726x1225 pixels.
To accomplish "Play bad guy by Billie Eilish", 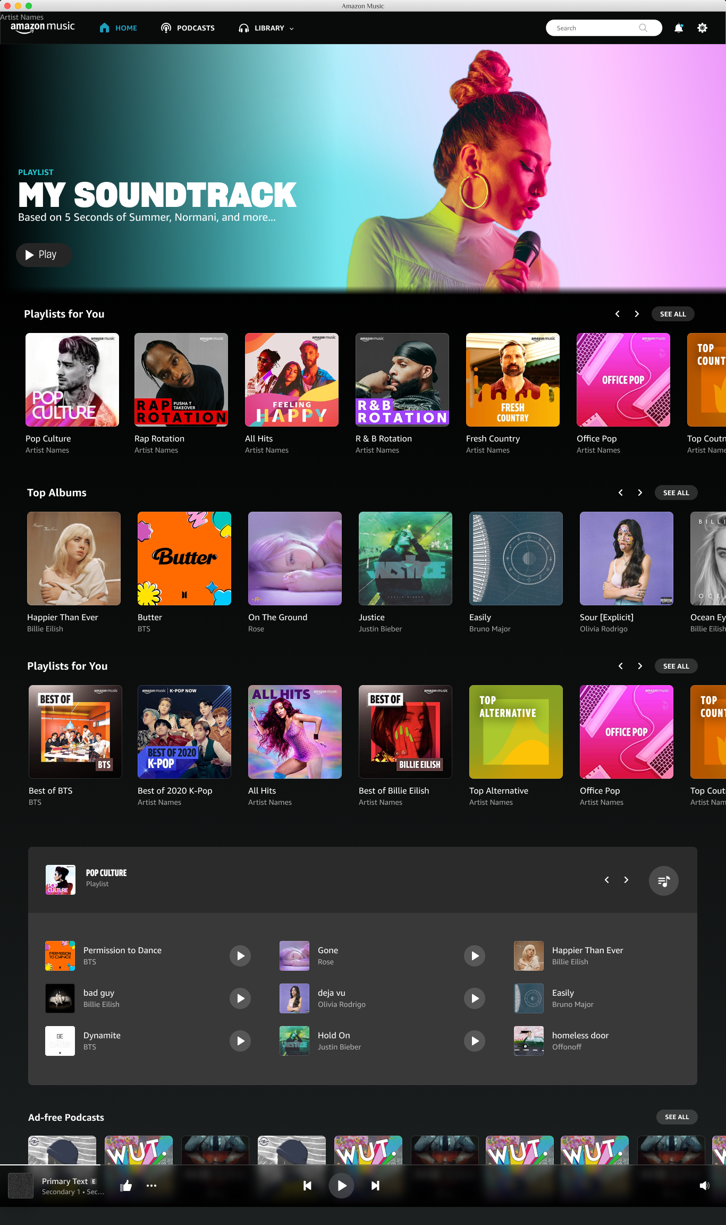I will [x=240, y=998].
